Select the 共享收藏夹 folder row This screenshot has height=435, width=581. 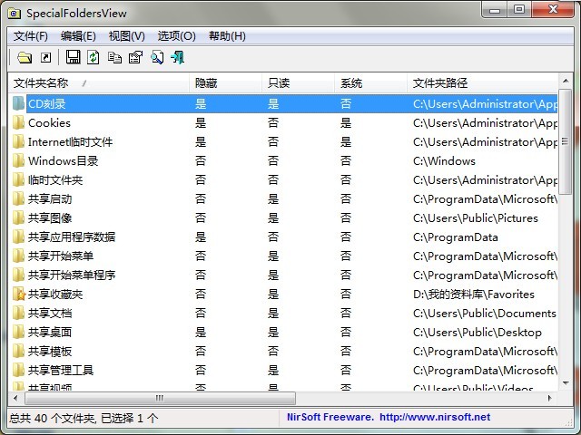pos(55,295)
